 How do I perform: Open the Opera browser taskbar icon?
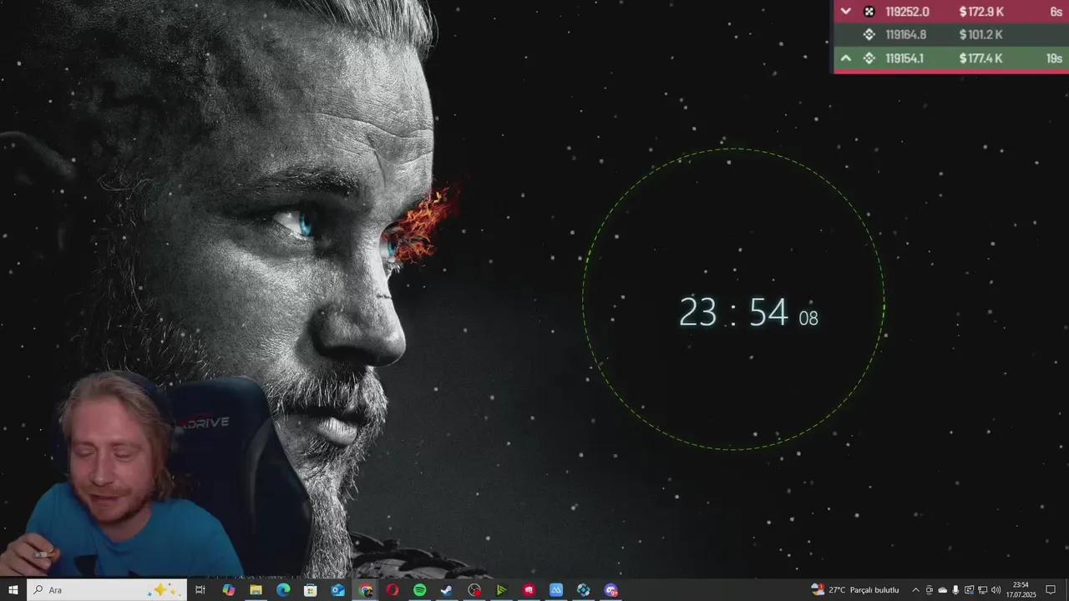coord(393,590)
